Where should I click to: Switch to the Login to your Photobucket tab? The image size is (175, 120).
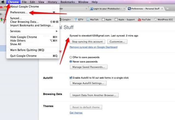[107, 9]
